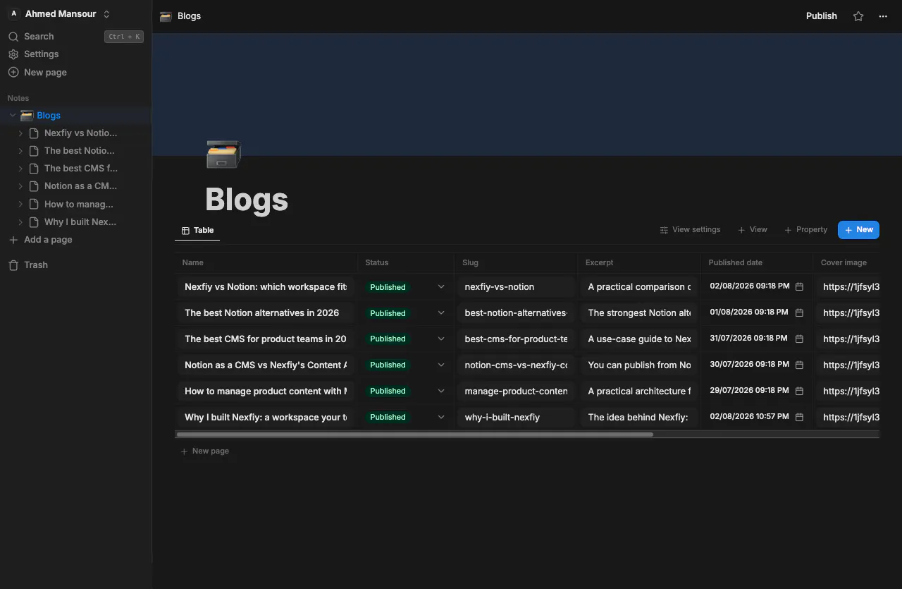Expand the Notion as a CM... tree item
The image size is (902, 589).
(x=20, y=186)
